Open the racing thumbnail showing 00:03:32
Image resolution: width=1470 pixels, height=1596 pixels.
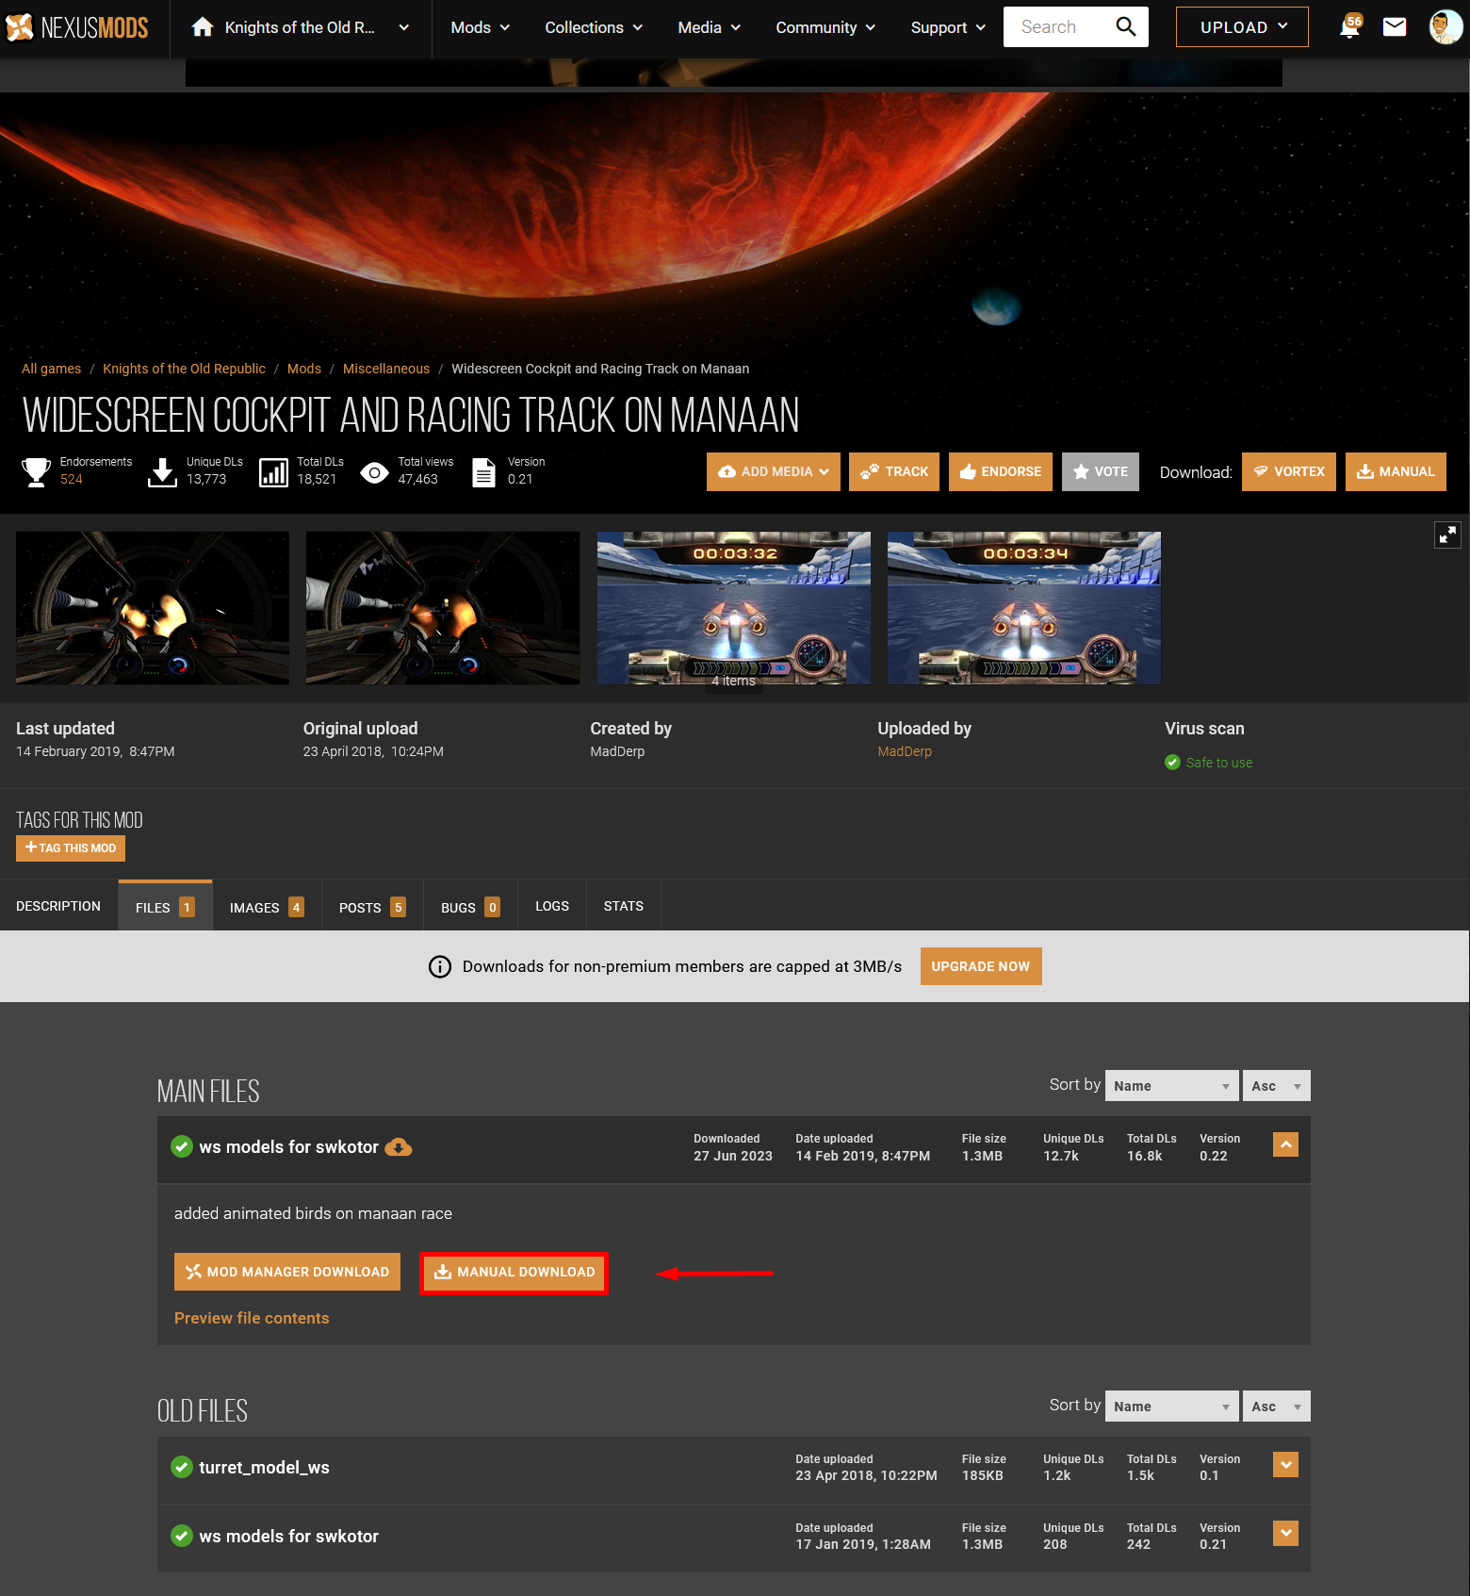(734, 608)
